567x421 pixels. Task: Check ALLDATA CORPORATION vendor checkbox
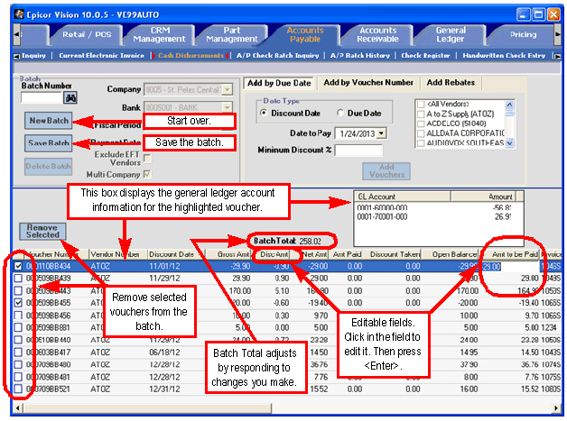pyautogui.click(x=421, y=133)
